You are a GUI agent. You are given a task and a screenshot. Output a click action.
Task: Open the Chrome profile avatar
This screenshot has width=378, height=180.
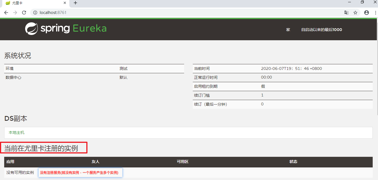pos(367,13)
